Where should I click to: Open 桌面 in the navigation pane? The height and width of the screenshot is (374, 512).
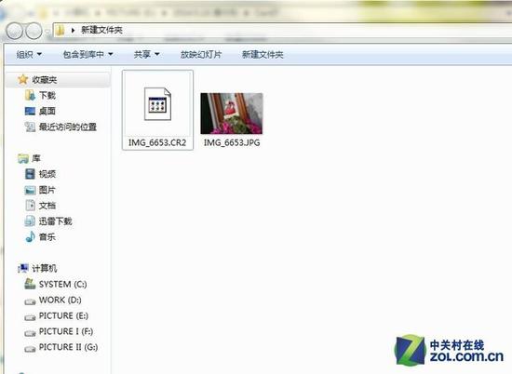47,111
